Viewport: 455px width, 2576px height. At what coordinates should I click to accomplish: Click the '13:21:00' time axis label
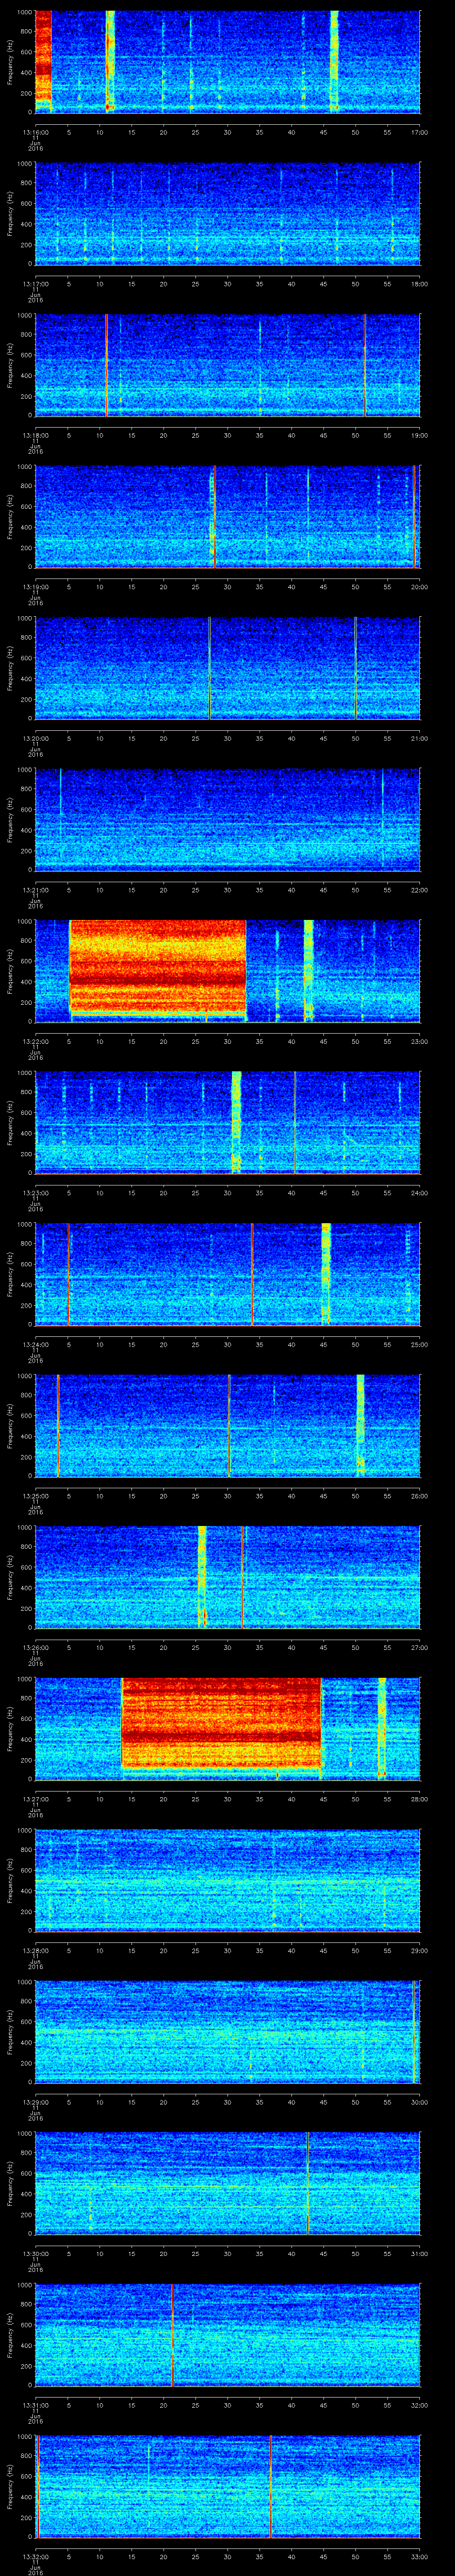35,890
